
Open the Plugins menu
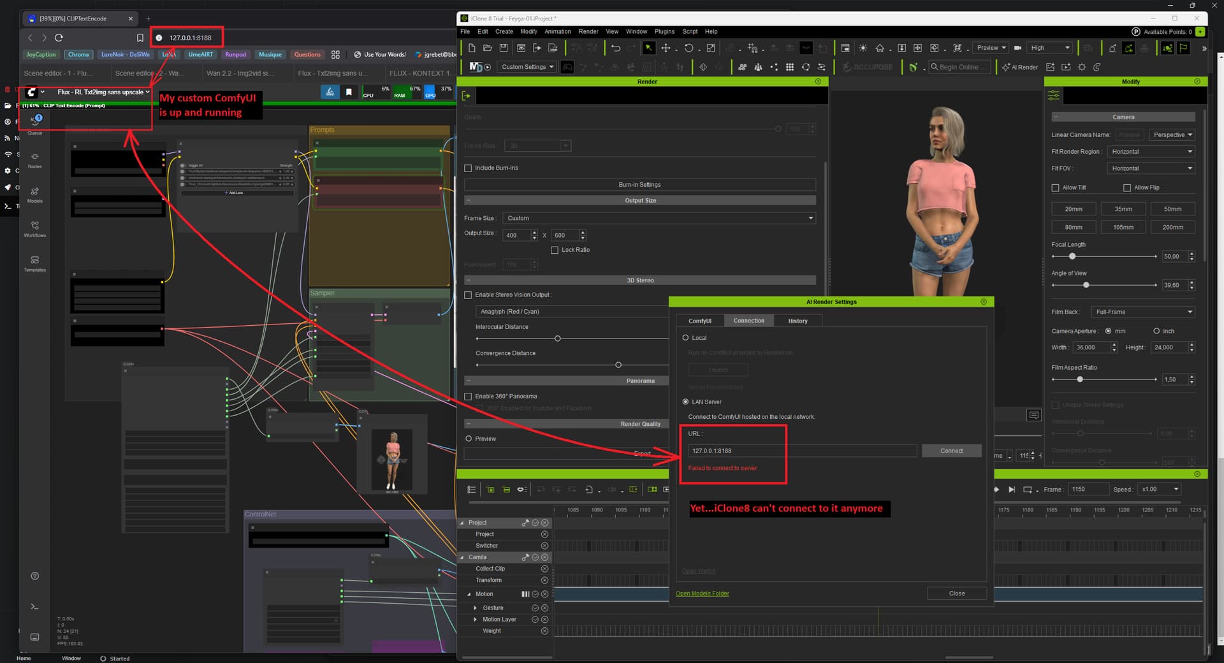[664, 31]
